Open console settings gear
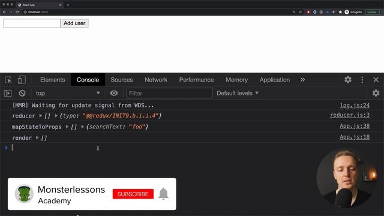 [x=376, y=93]
